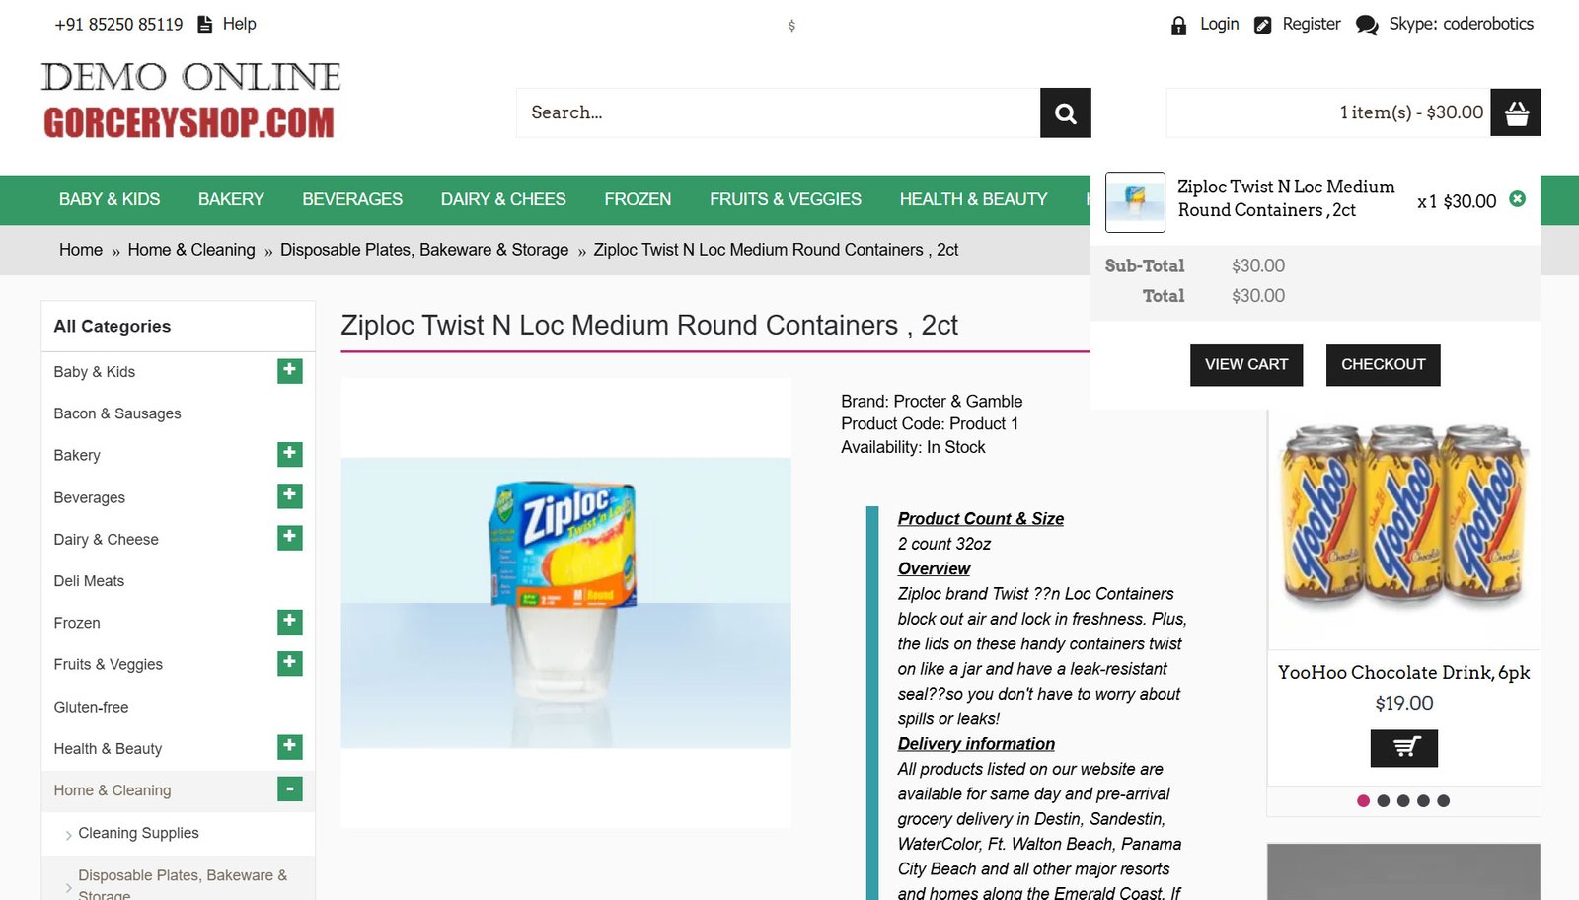Click the Login link
Screen dimensions: 1579x900
point(1220,24)
